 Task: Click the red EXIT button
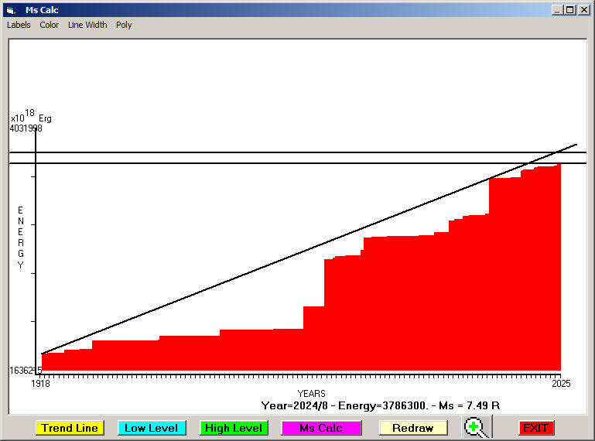(535, 428)
